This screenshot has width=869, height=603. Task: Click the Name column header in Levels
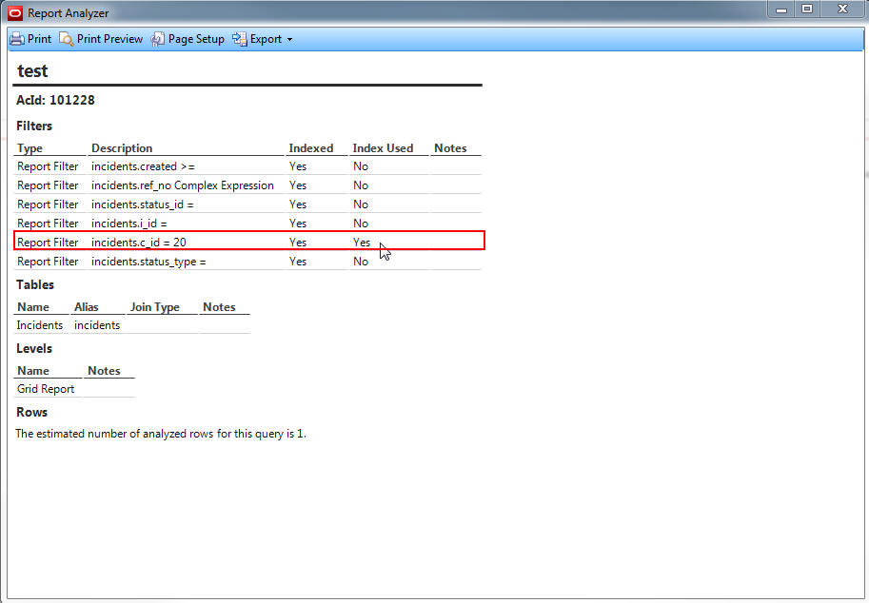tap(33, 371)
